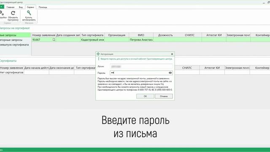The width and height of the screenshot is (270, 152).
Task: Close the Authorization dialog
Action: 172,54
